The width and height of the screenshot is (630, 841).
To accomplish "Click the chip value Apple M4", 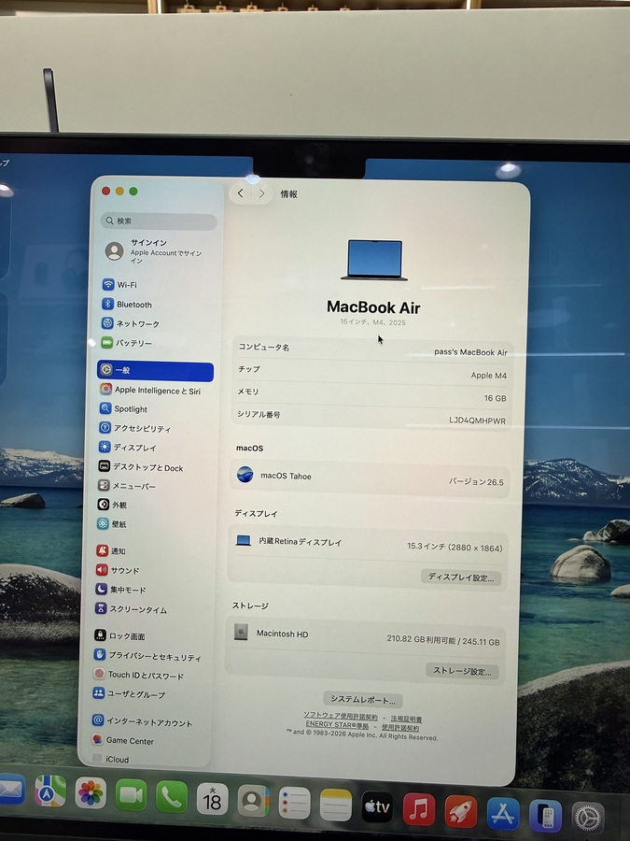I will 488,375.
